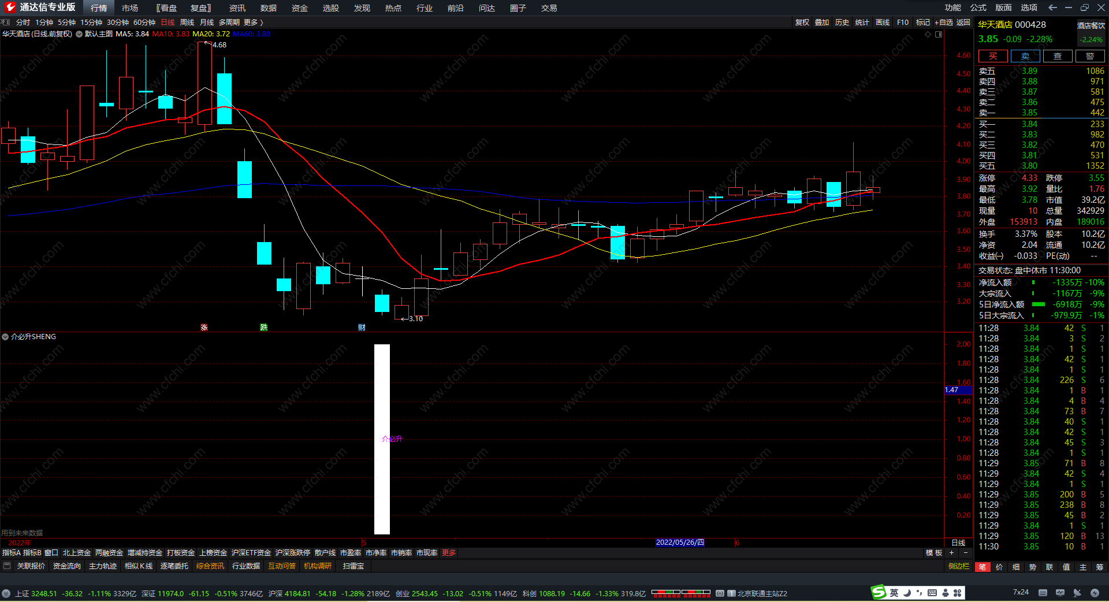The image size is (1109, 602).
Task: Switch to 联 linked view
Action: (x=1050, y=567)
